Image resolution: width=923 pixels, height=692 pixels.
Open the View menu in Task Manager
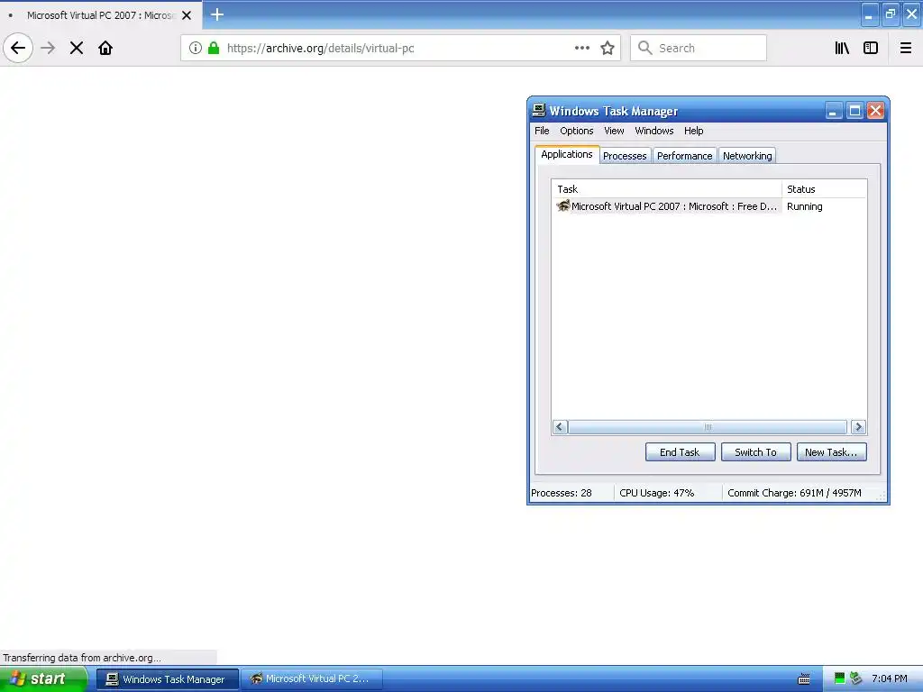[x=613, y=131]
